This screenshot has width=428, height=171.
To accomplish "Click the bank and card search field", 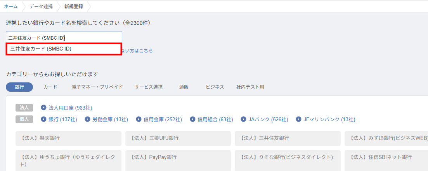I will click(64, 38).
